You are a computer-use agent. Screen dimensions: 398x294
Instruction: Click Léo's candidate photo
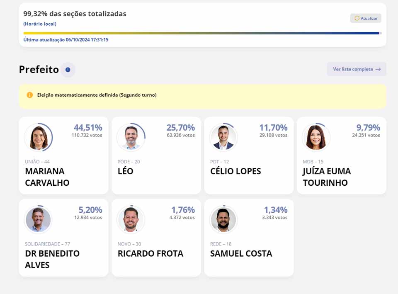pyautogui.click(x=131, y=137)
